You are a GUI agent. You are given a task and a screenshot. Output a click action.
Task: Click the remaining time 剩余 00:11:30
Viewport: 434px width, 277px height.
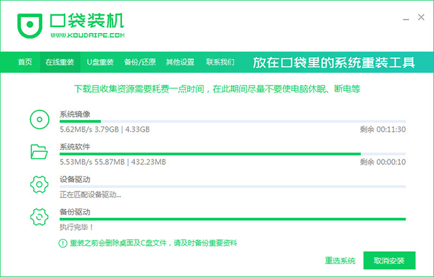point(382,130)
